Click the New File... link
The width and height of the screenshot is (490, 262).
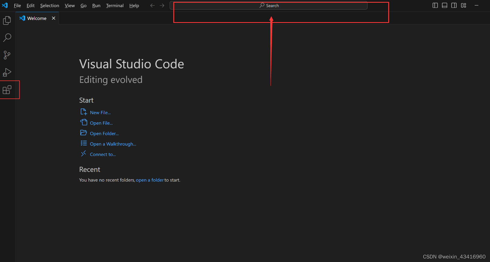tap(100, 113)
